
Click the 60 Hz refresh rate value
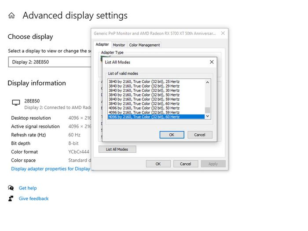(74, 135)
